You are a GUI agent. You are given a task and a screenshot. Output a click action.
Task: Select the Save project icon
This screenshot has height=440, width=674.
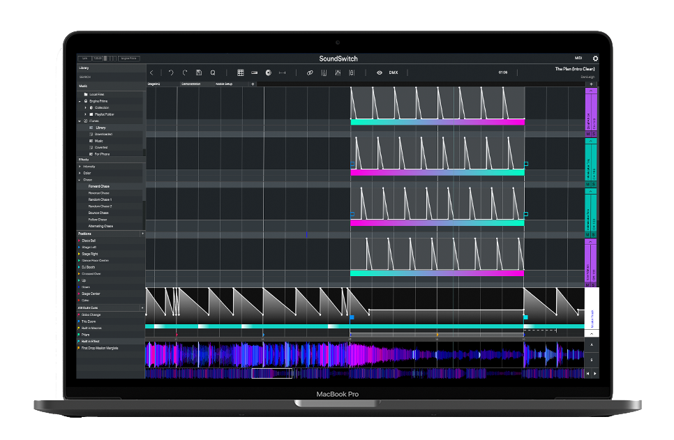pyautogui.click(x=199, y=73)
